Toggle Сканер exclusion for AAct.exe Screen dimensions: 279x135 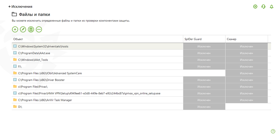coord(246,53)
